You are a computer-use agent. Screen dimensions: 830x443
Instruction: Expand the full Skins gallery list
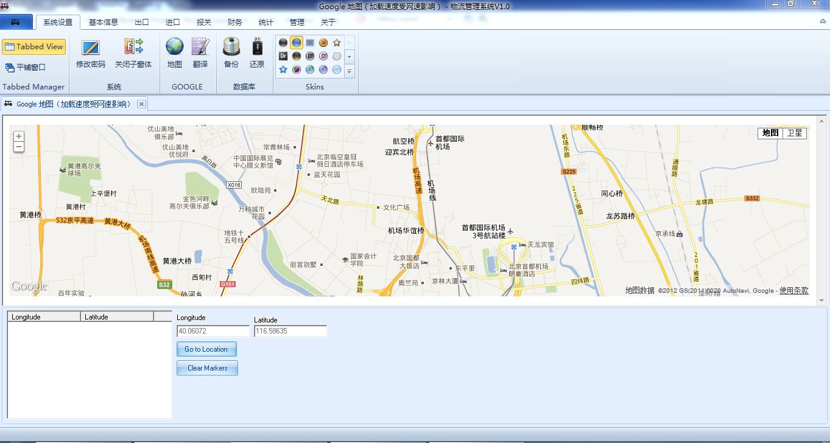350,71
